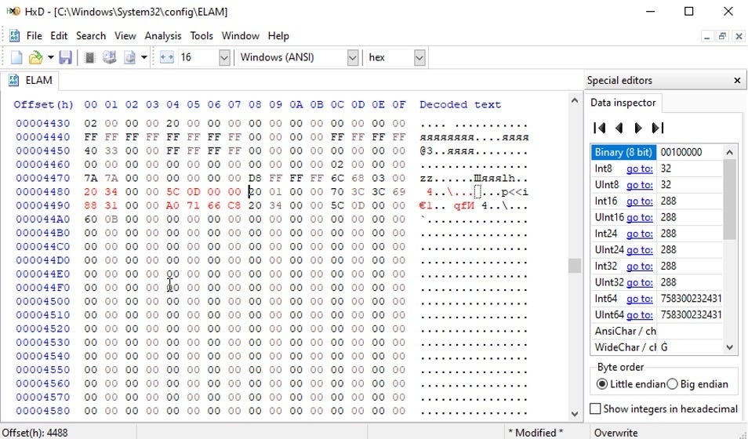Image resolution: width=748 pixels, height=439 pixels.
Task: Click the New file icon
Action: 16,58
